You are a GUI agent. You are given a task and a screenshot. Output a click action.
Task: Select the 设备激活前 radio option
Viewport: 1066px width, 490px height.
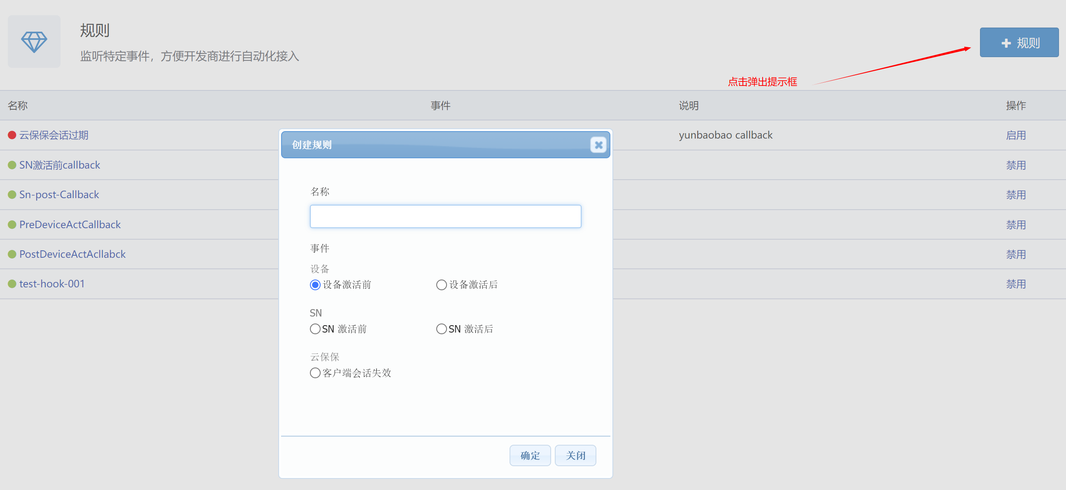click(315, 285)
